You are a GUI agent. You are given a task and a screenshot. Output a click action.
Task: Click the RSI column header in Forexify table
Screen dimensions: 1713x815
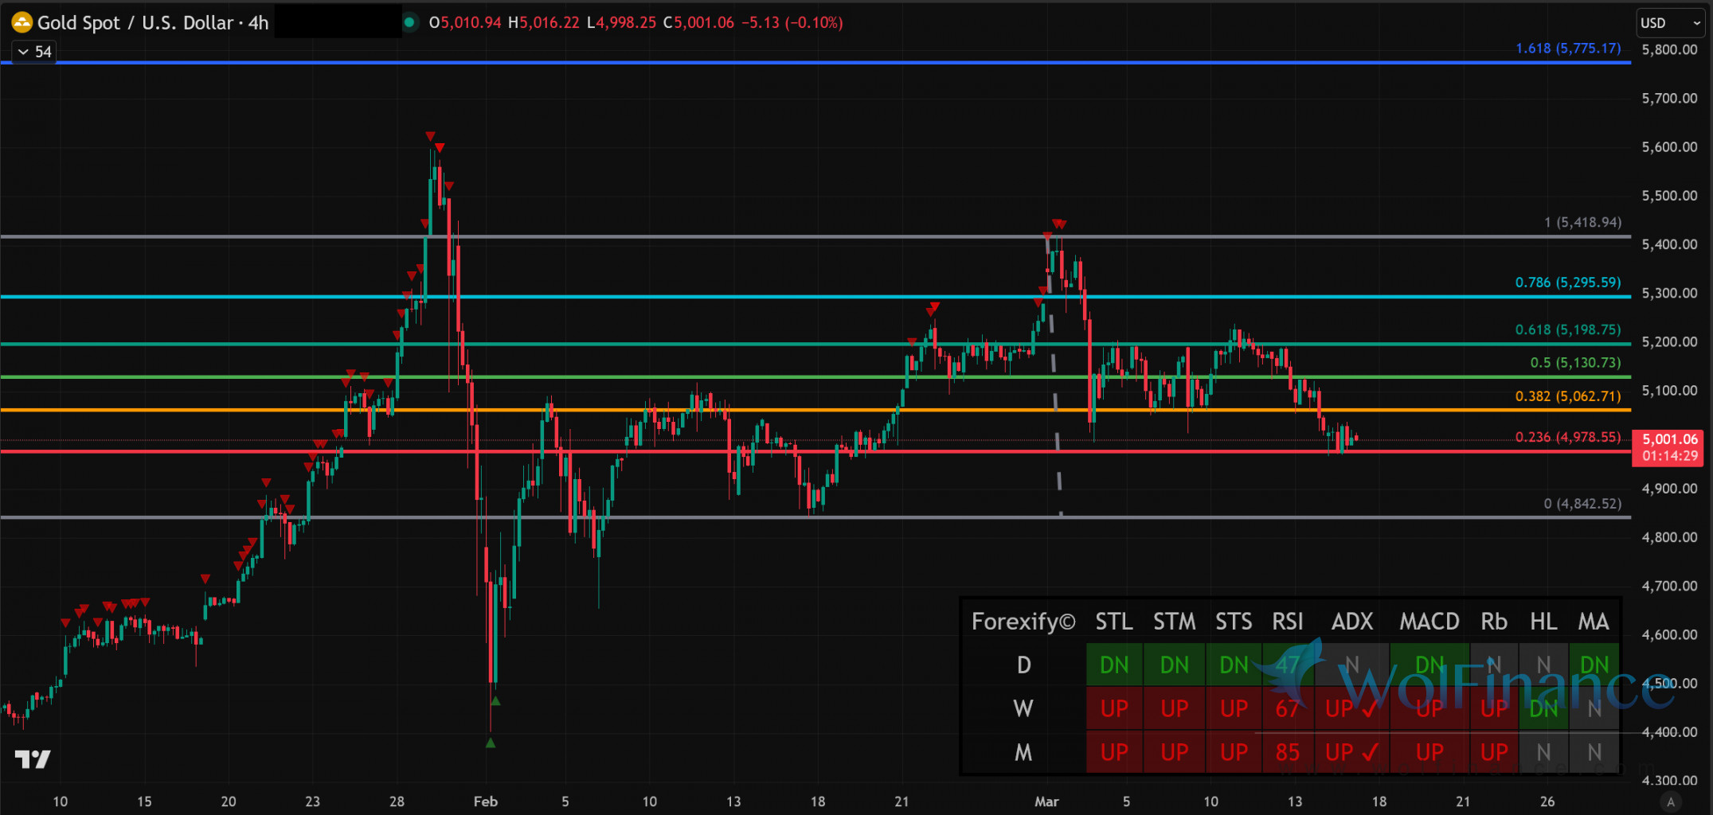pyautogui.click(x=1287, y=622)
